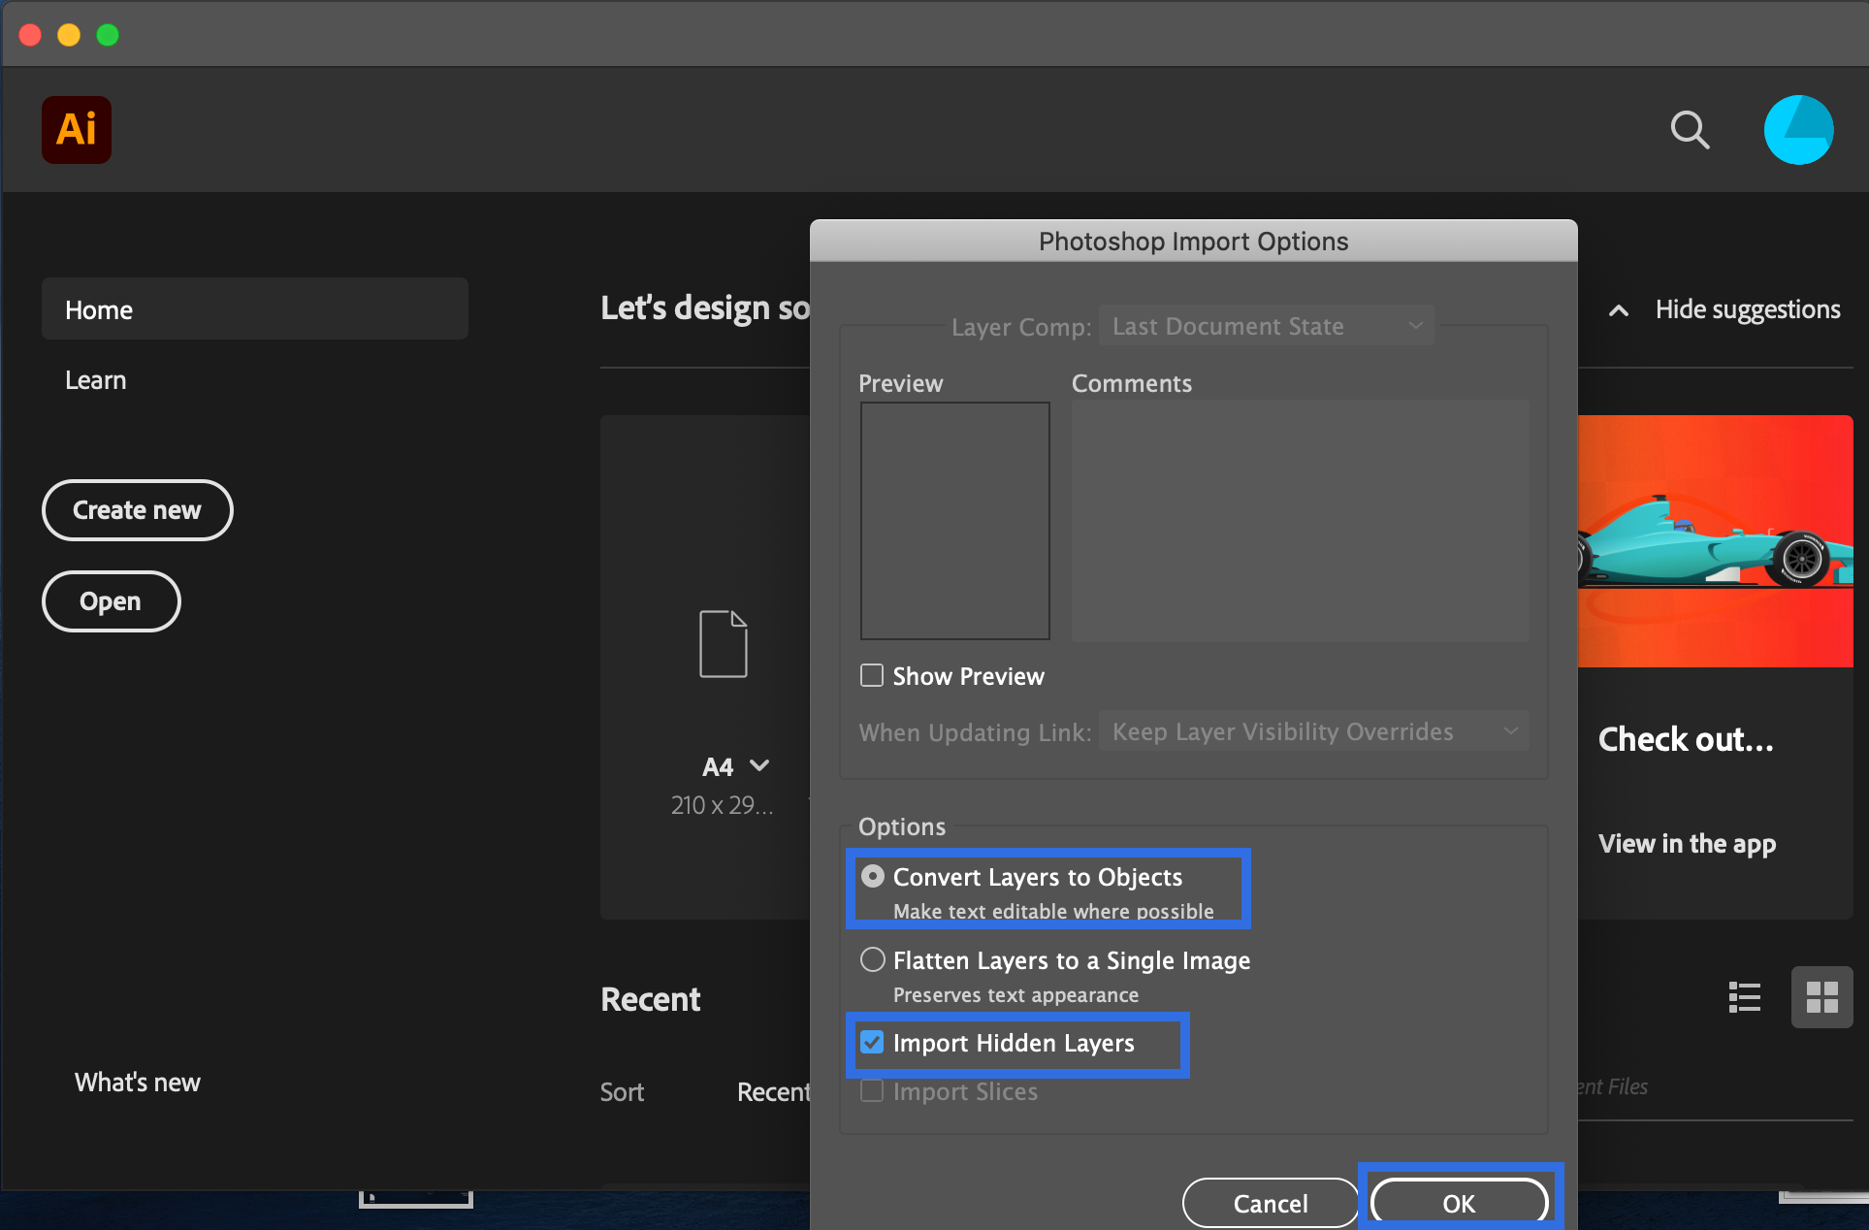Click the Adobe Illustrator Ai logo
The height and width of the screenshot is (1230, 1869).
point(77,130)
